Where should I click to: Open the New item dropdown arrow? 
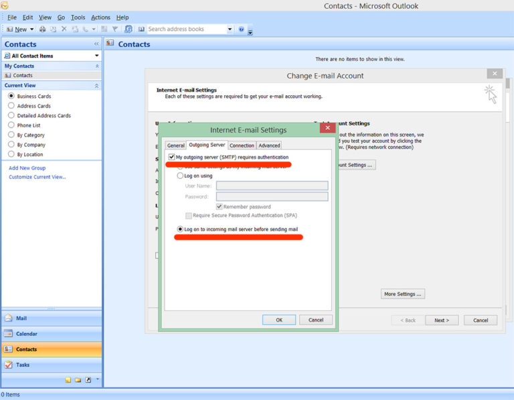32,29
